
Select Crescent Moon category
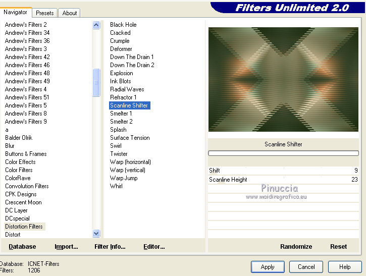[23, 202]
